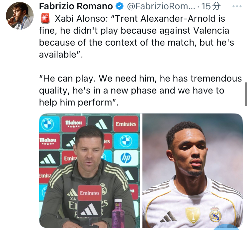The height and width of the screenshot is (230, 249).
Task: Click the Mahou logo panel at top
Action: [x=73, y=124]
